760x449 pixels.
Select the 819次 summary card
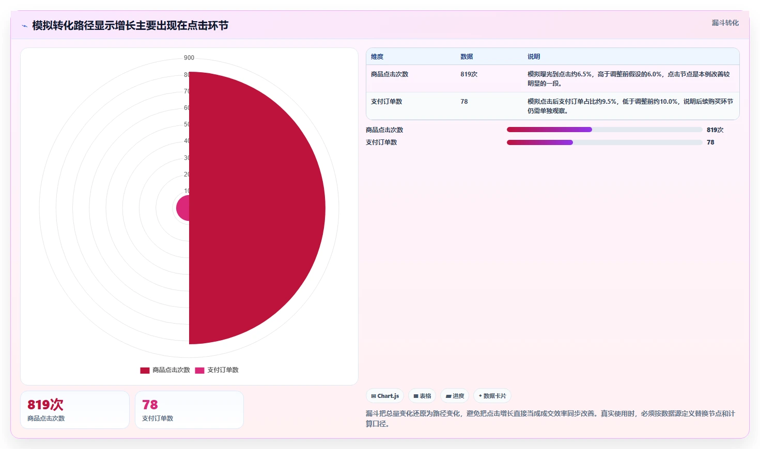pyautogui.click(x=75, y=410)
